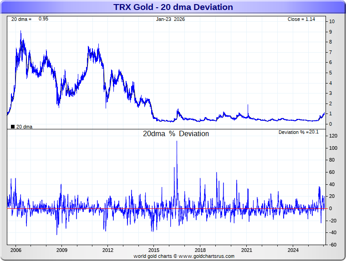
Task: Click the '20dma % Deviation' subtitle
Action: [176, 133]
